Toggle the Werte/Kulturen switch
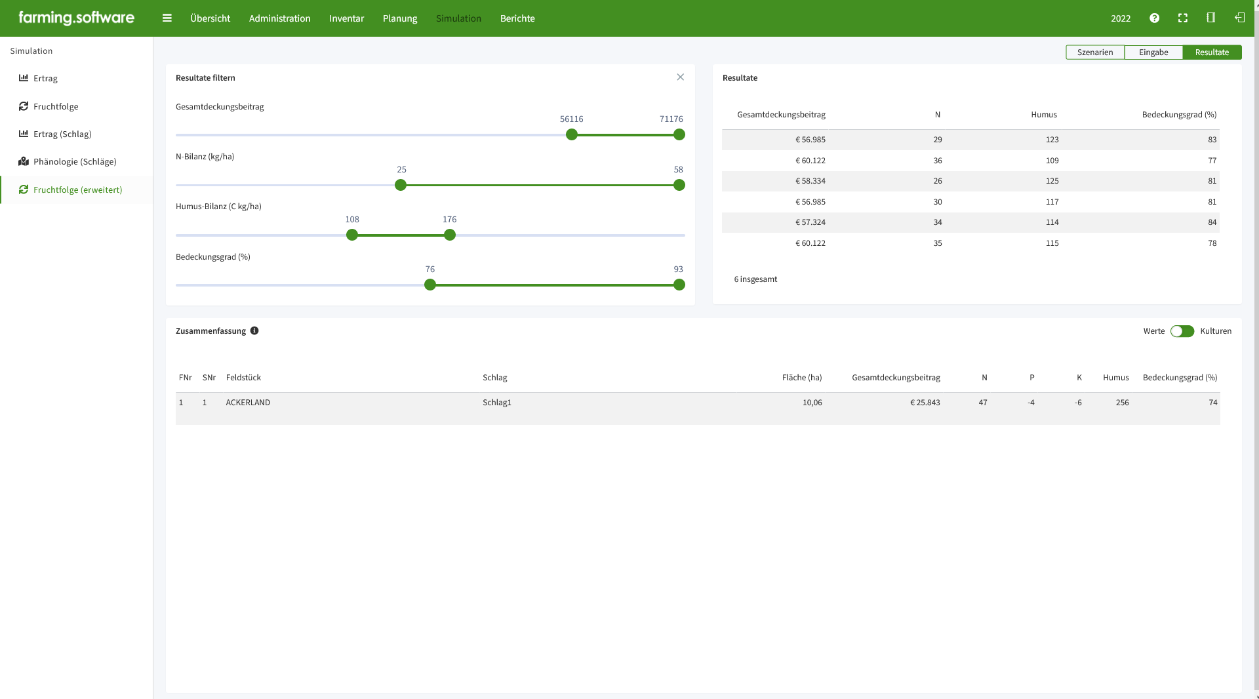 pos(1182,331)
